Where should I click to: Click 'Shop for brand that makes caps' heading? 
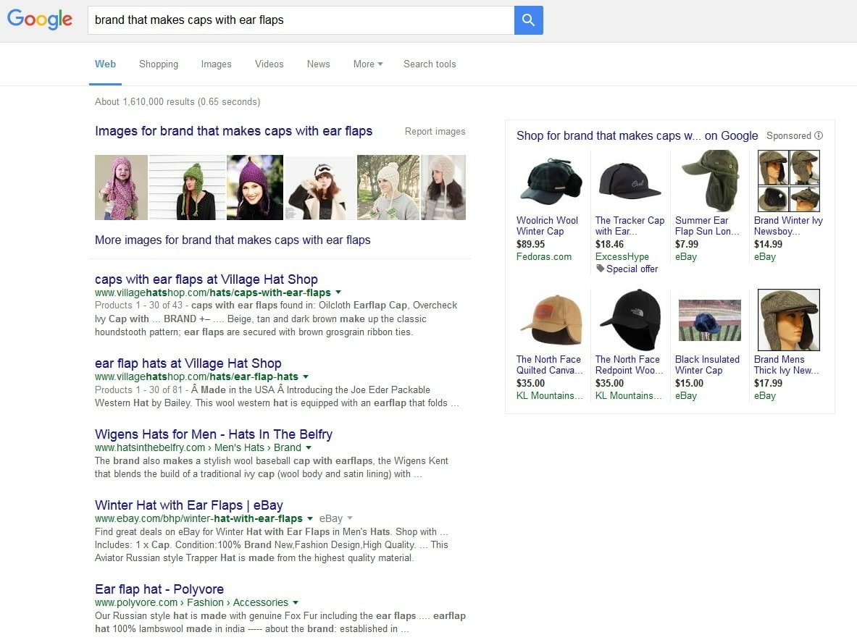[x=637, y=135]
